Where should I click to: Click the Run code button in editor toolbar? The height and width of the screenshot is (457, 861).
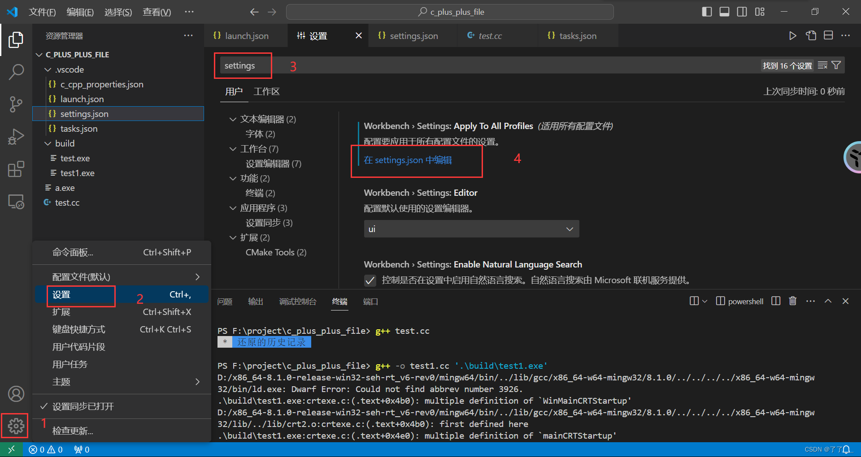792,35
